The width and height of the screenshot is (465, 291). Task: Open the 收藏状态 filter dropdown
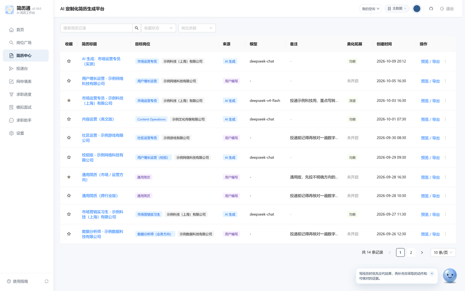(159, 28)
